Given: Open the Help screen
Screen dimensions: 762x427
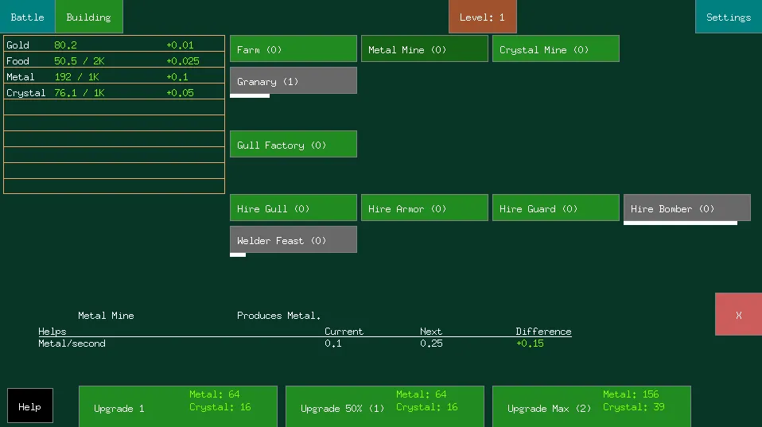Looking at the screenshot, I should click(x=30, y=406).
